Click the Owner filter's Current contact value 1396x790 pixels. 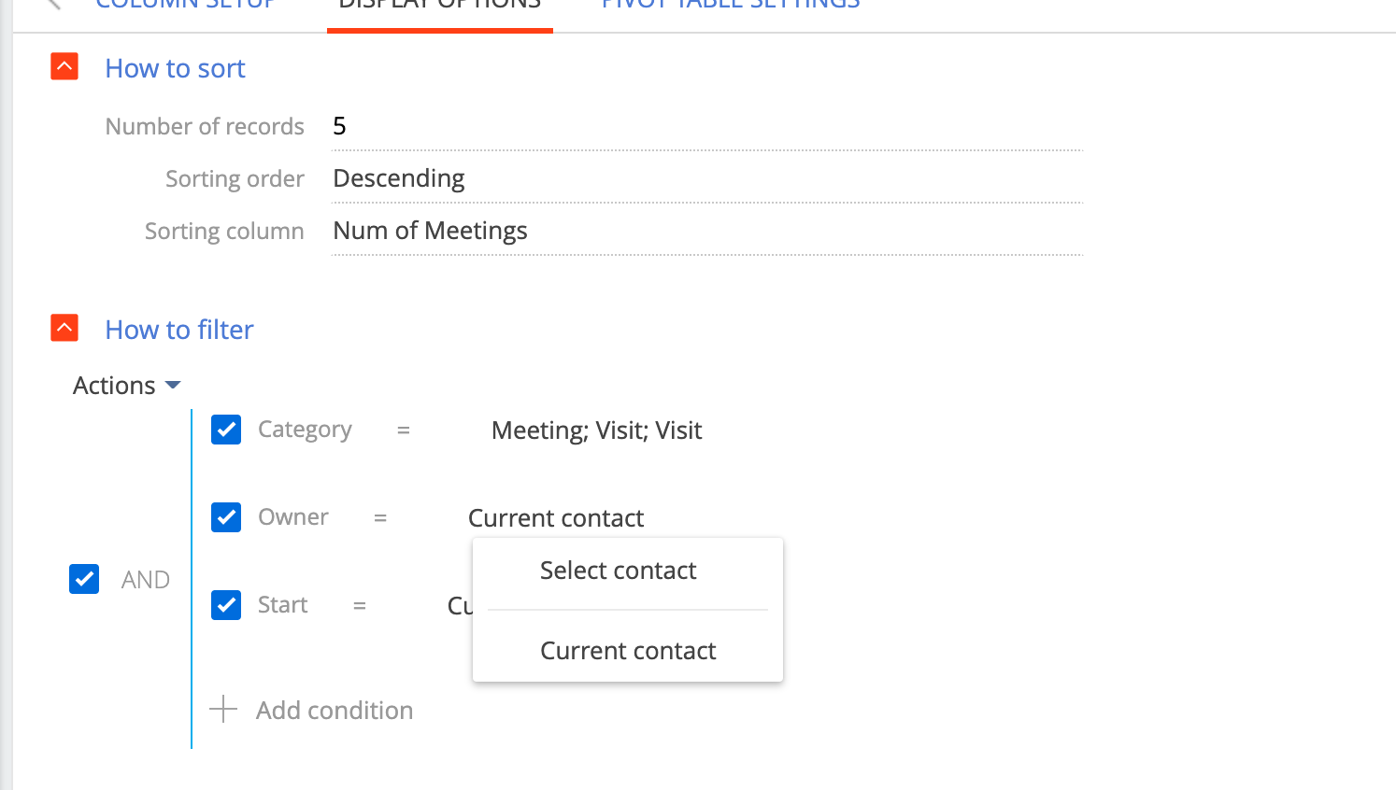coord(556,518)
